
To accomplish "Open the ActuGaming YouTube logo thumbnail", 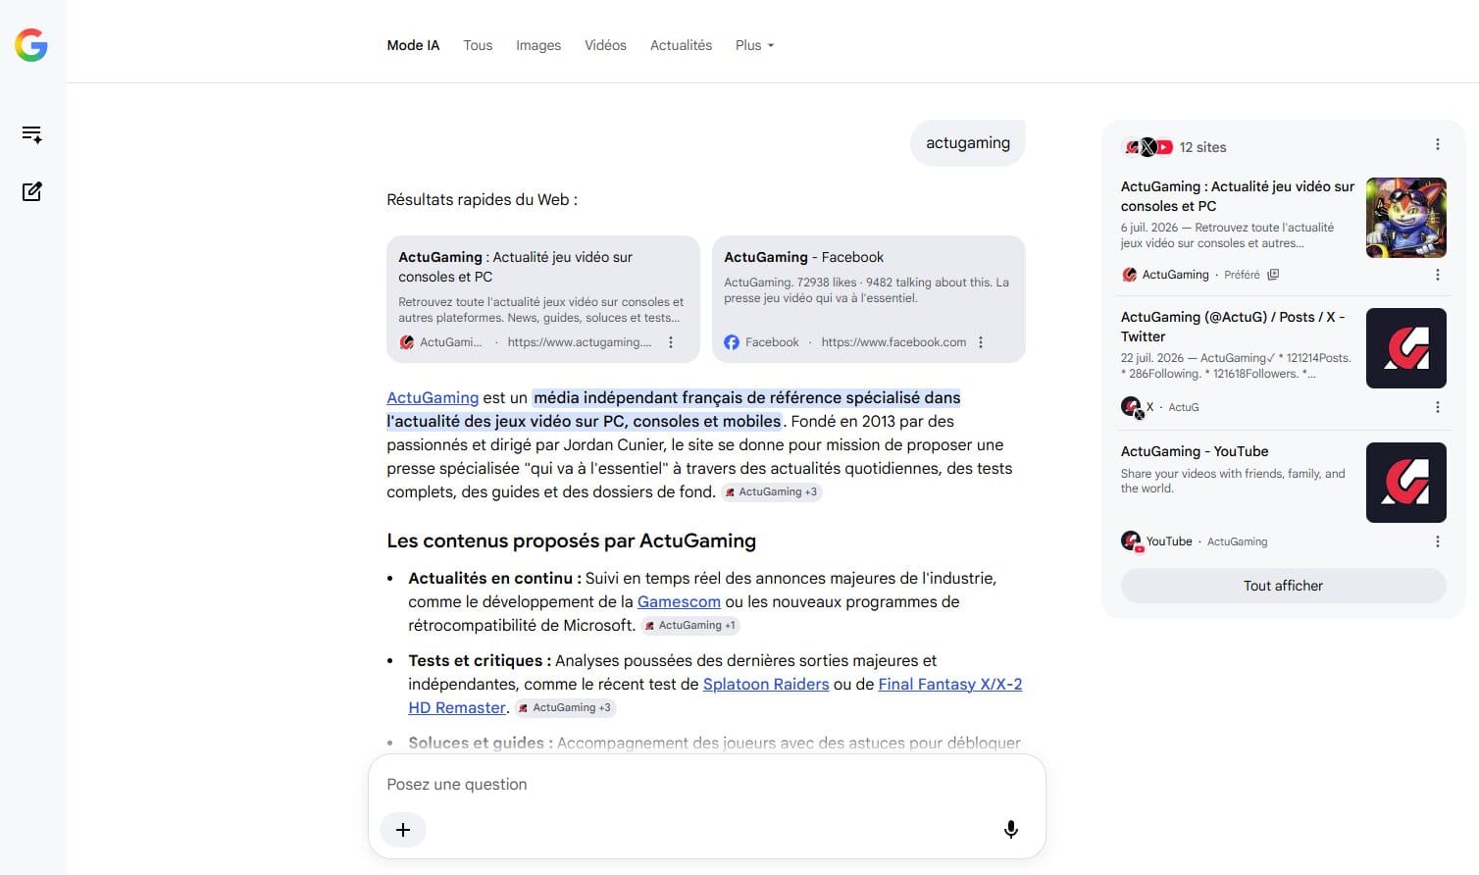I will pos(1405,483).
